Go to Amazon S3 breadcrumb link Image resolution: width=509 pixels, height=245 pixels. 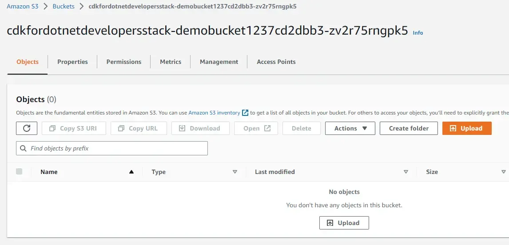tap(23, 6)
